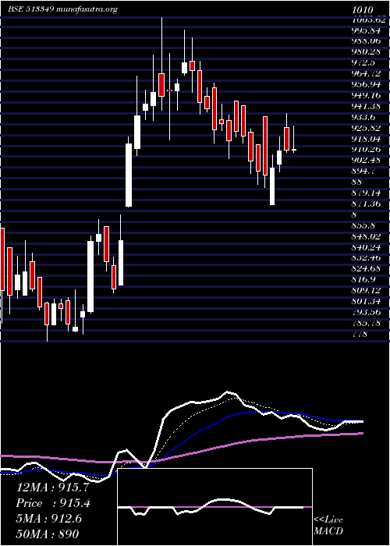Click the 809.12 price level label
Viewport: 390px width, 546px height.
(x=367, y=290)
